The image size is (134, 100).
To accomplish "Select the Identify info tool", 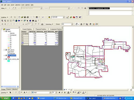I will point(30,21).
